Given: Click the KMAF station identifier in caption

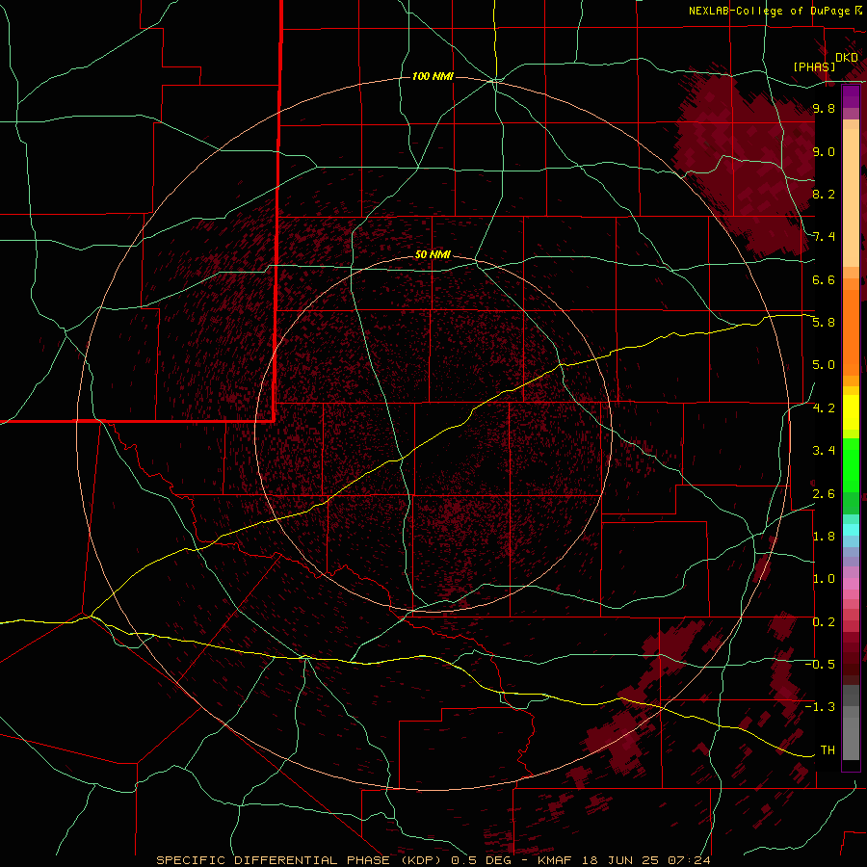Looking at the screenshot, I should point(555,860).
